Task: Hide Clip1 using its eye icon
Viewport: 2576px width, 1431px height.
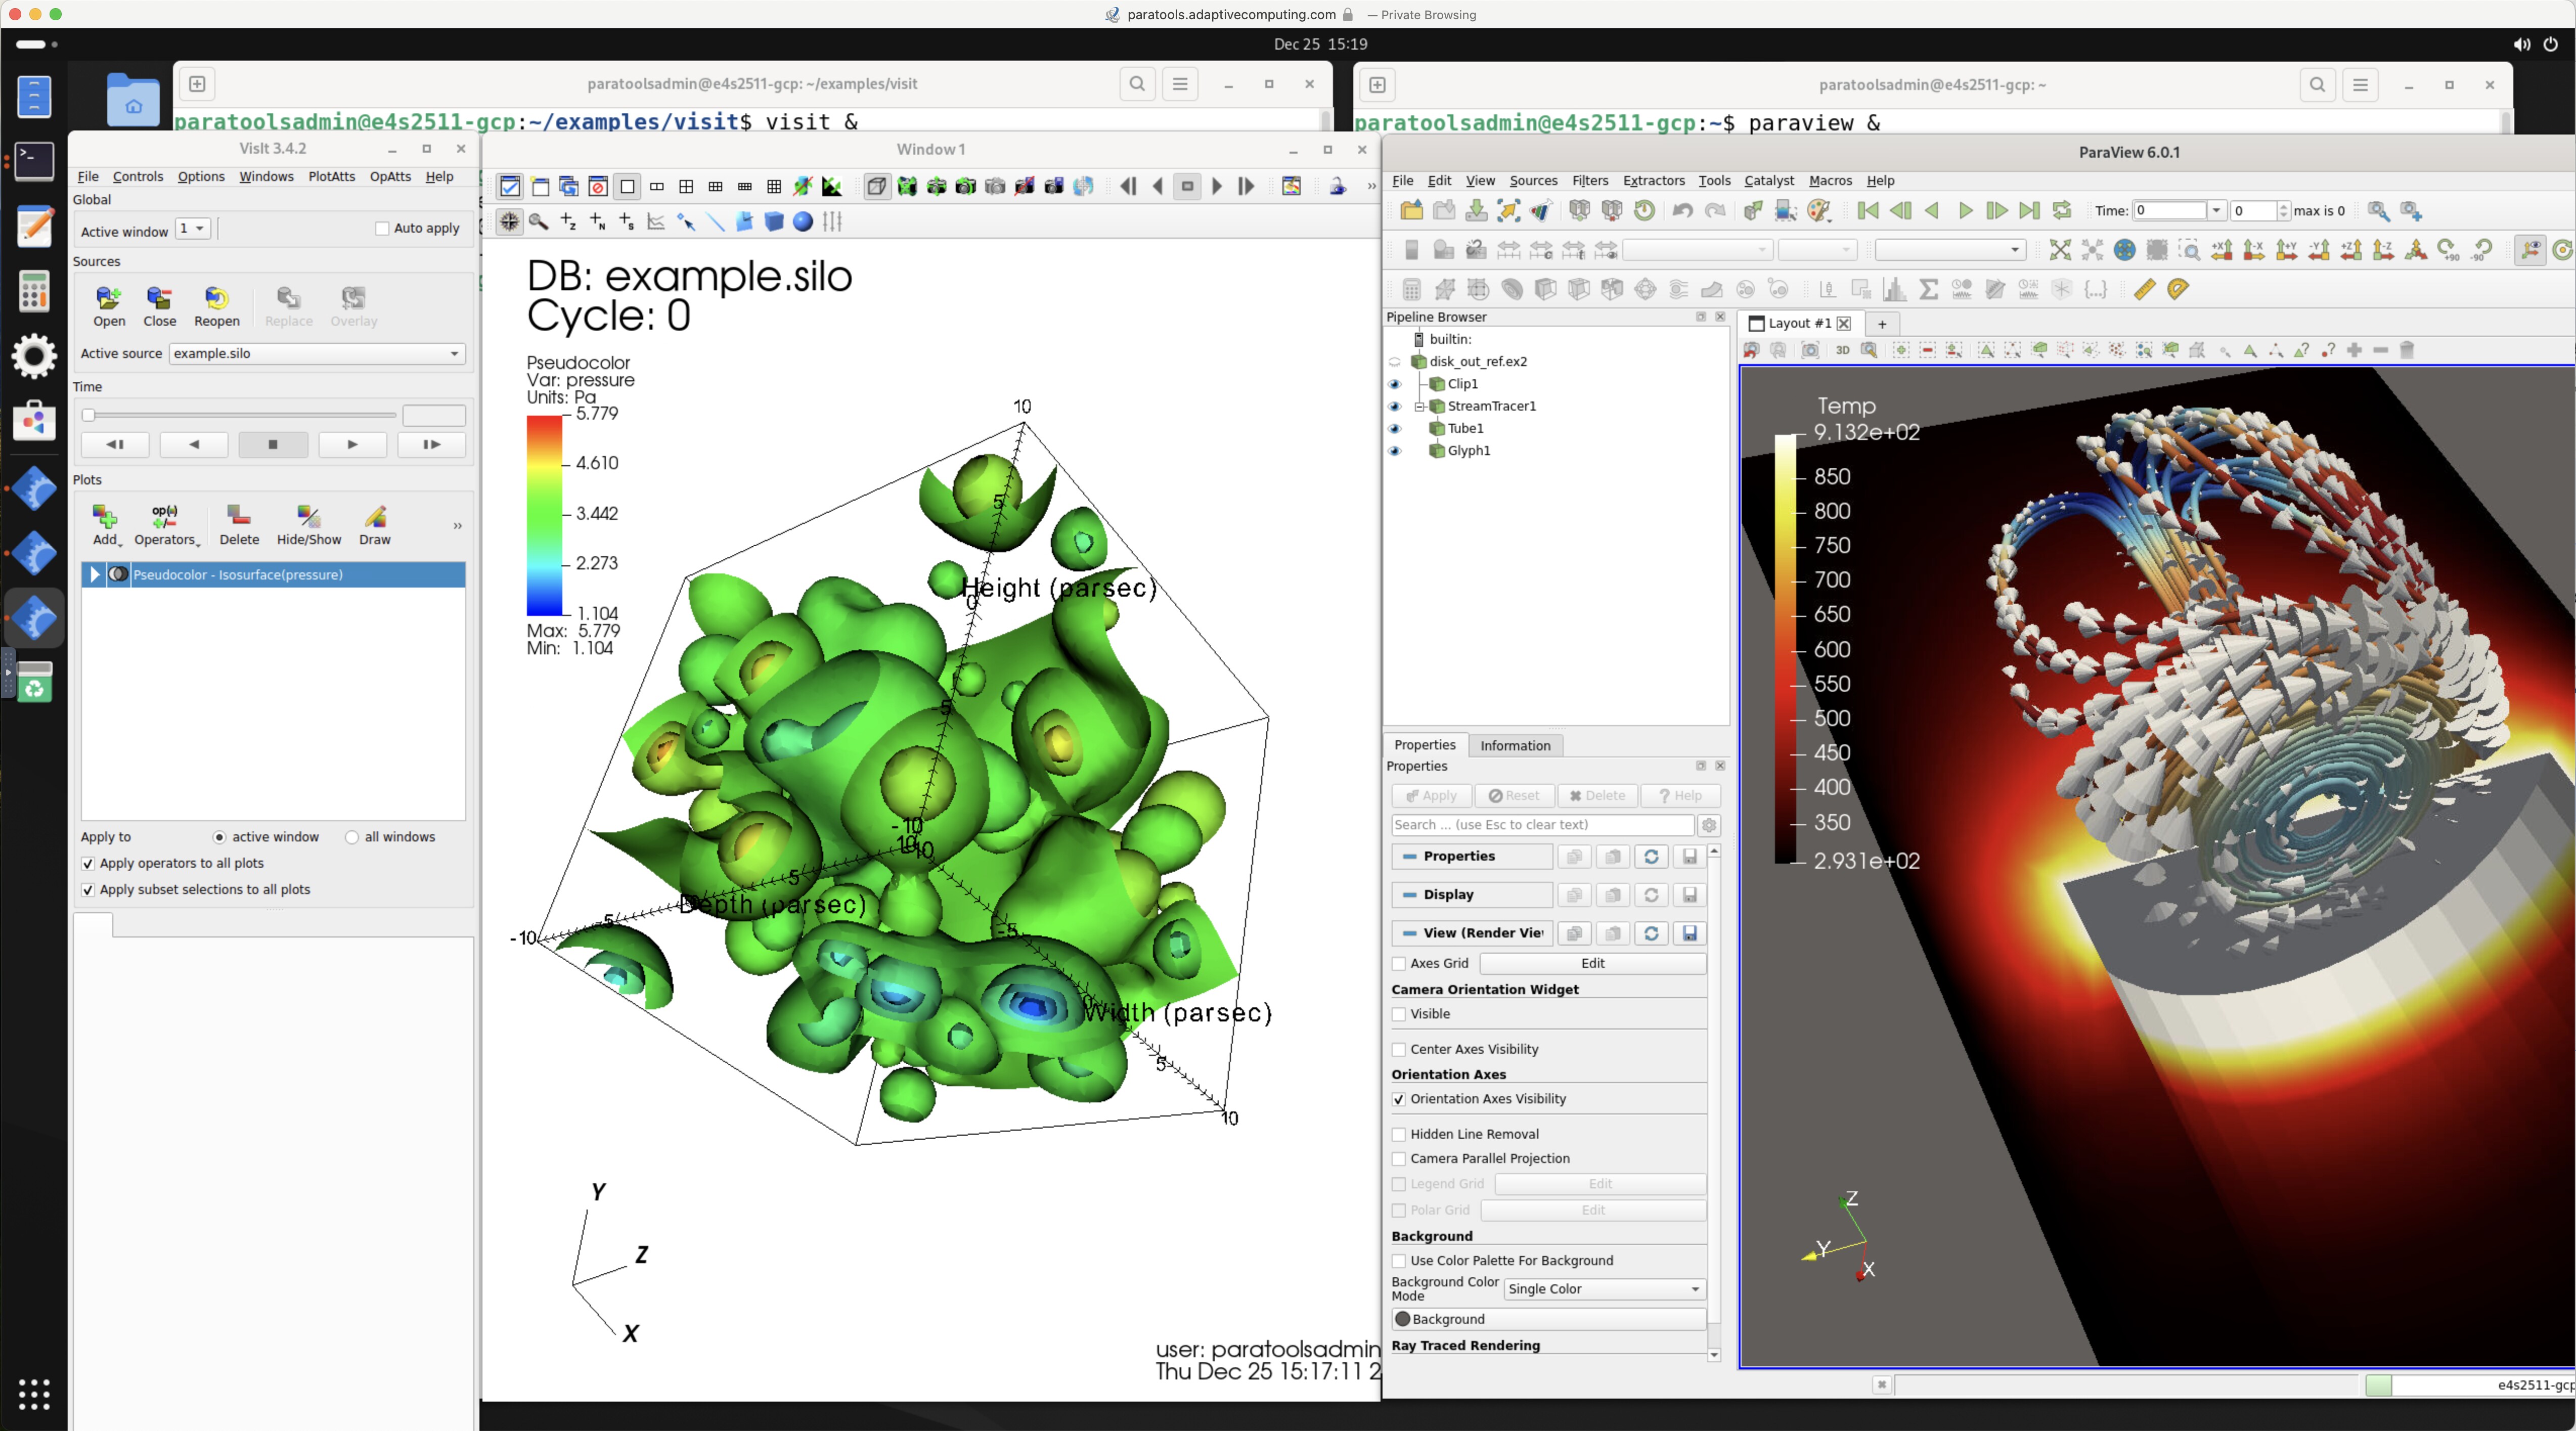Action: tap(1395, 384)
